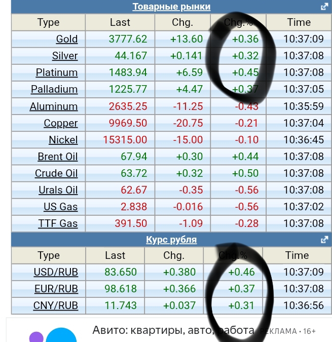
Task: Open the US Gas link
Action: coord(61,207)
